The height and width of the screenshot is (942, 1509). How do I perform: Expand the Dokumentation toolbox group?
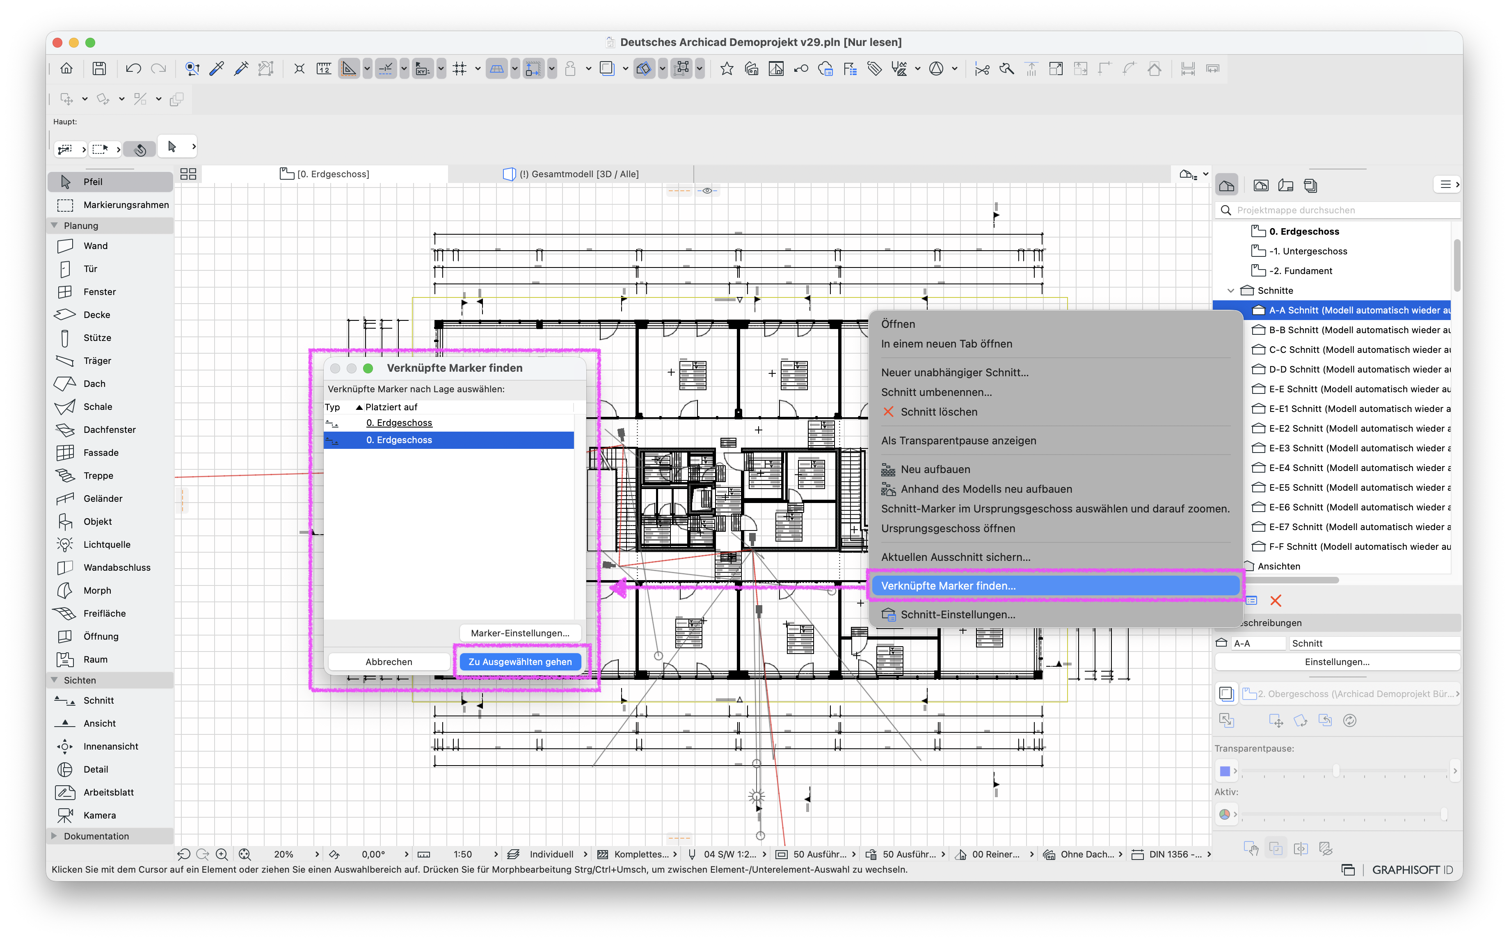point(54,836)
